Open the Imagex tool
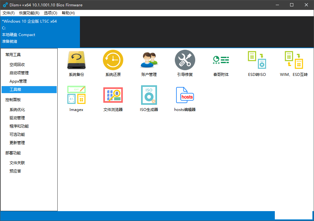This screenshot has height=221, width=314. (76, 99)
